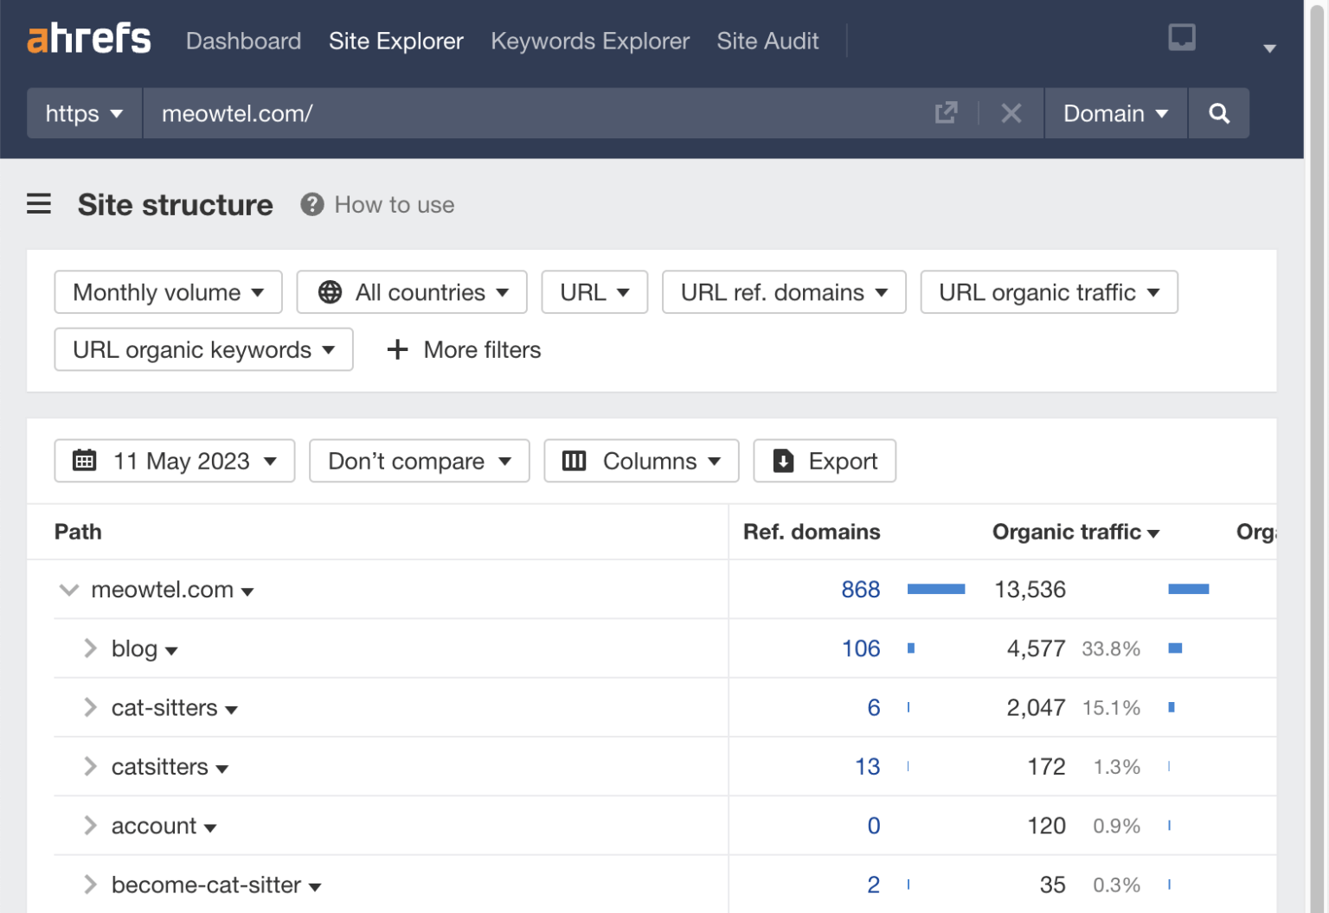
Task: Switch to Keywords Explorer
Action: pyautogui.click(x=589, y=41)
